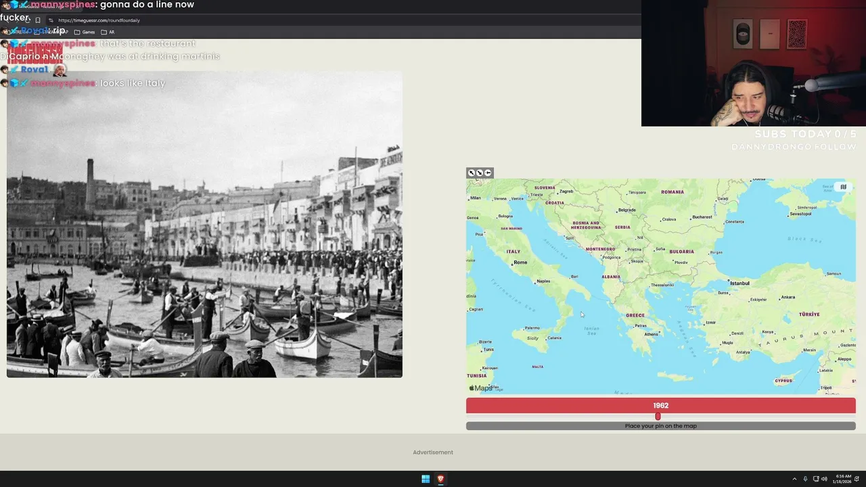Open the Windows Start menu

click(426, 479)
